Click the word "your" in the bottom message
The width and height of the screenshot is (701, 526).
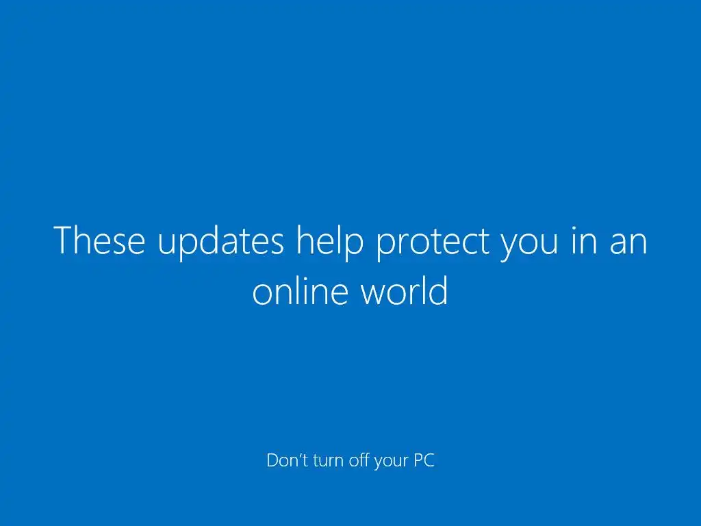click(391, 462)
